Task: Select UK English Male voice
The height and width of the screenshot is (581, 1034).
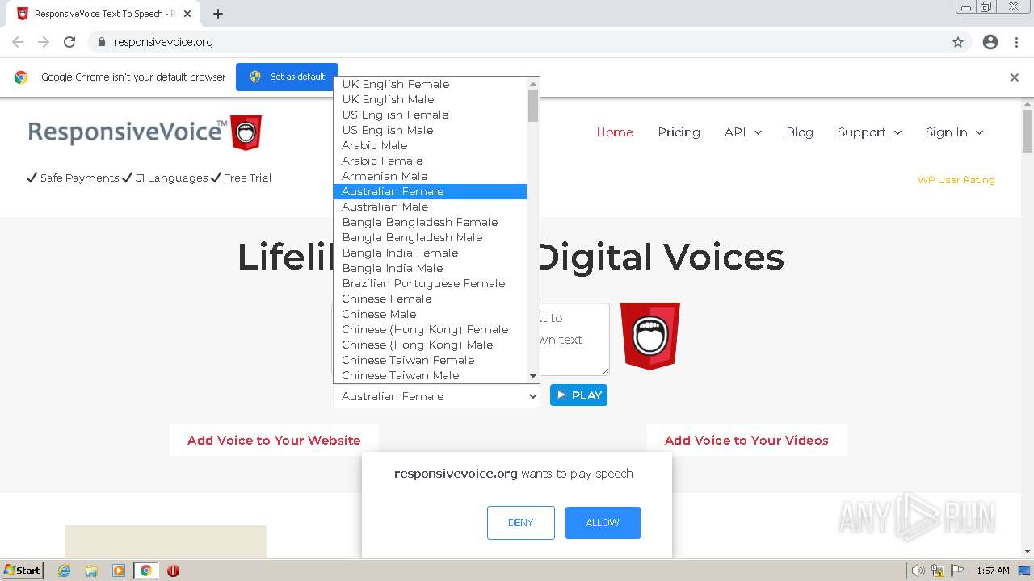Action: tap(430, 99)
